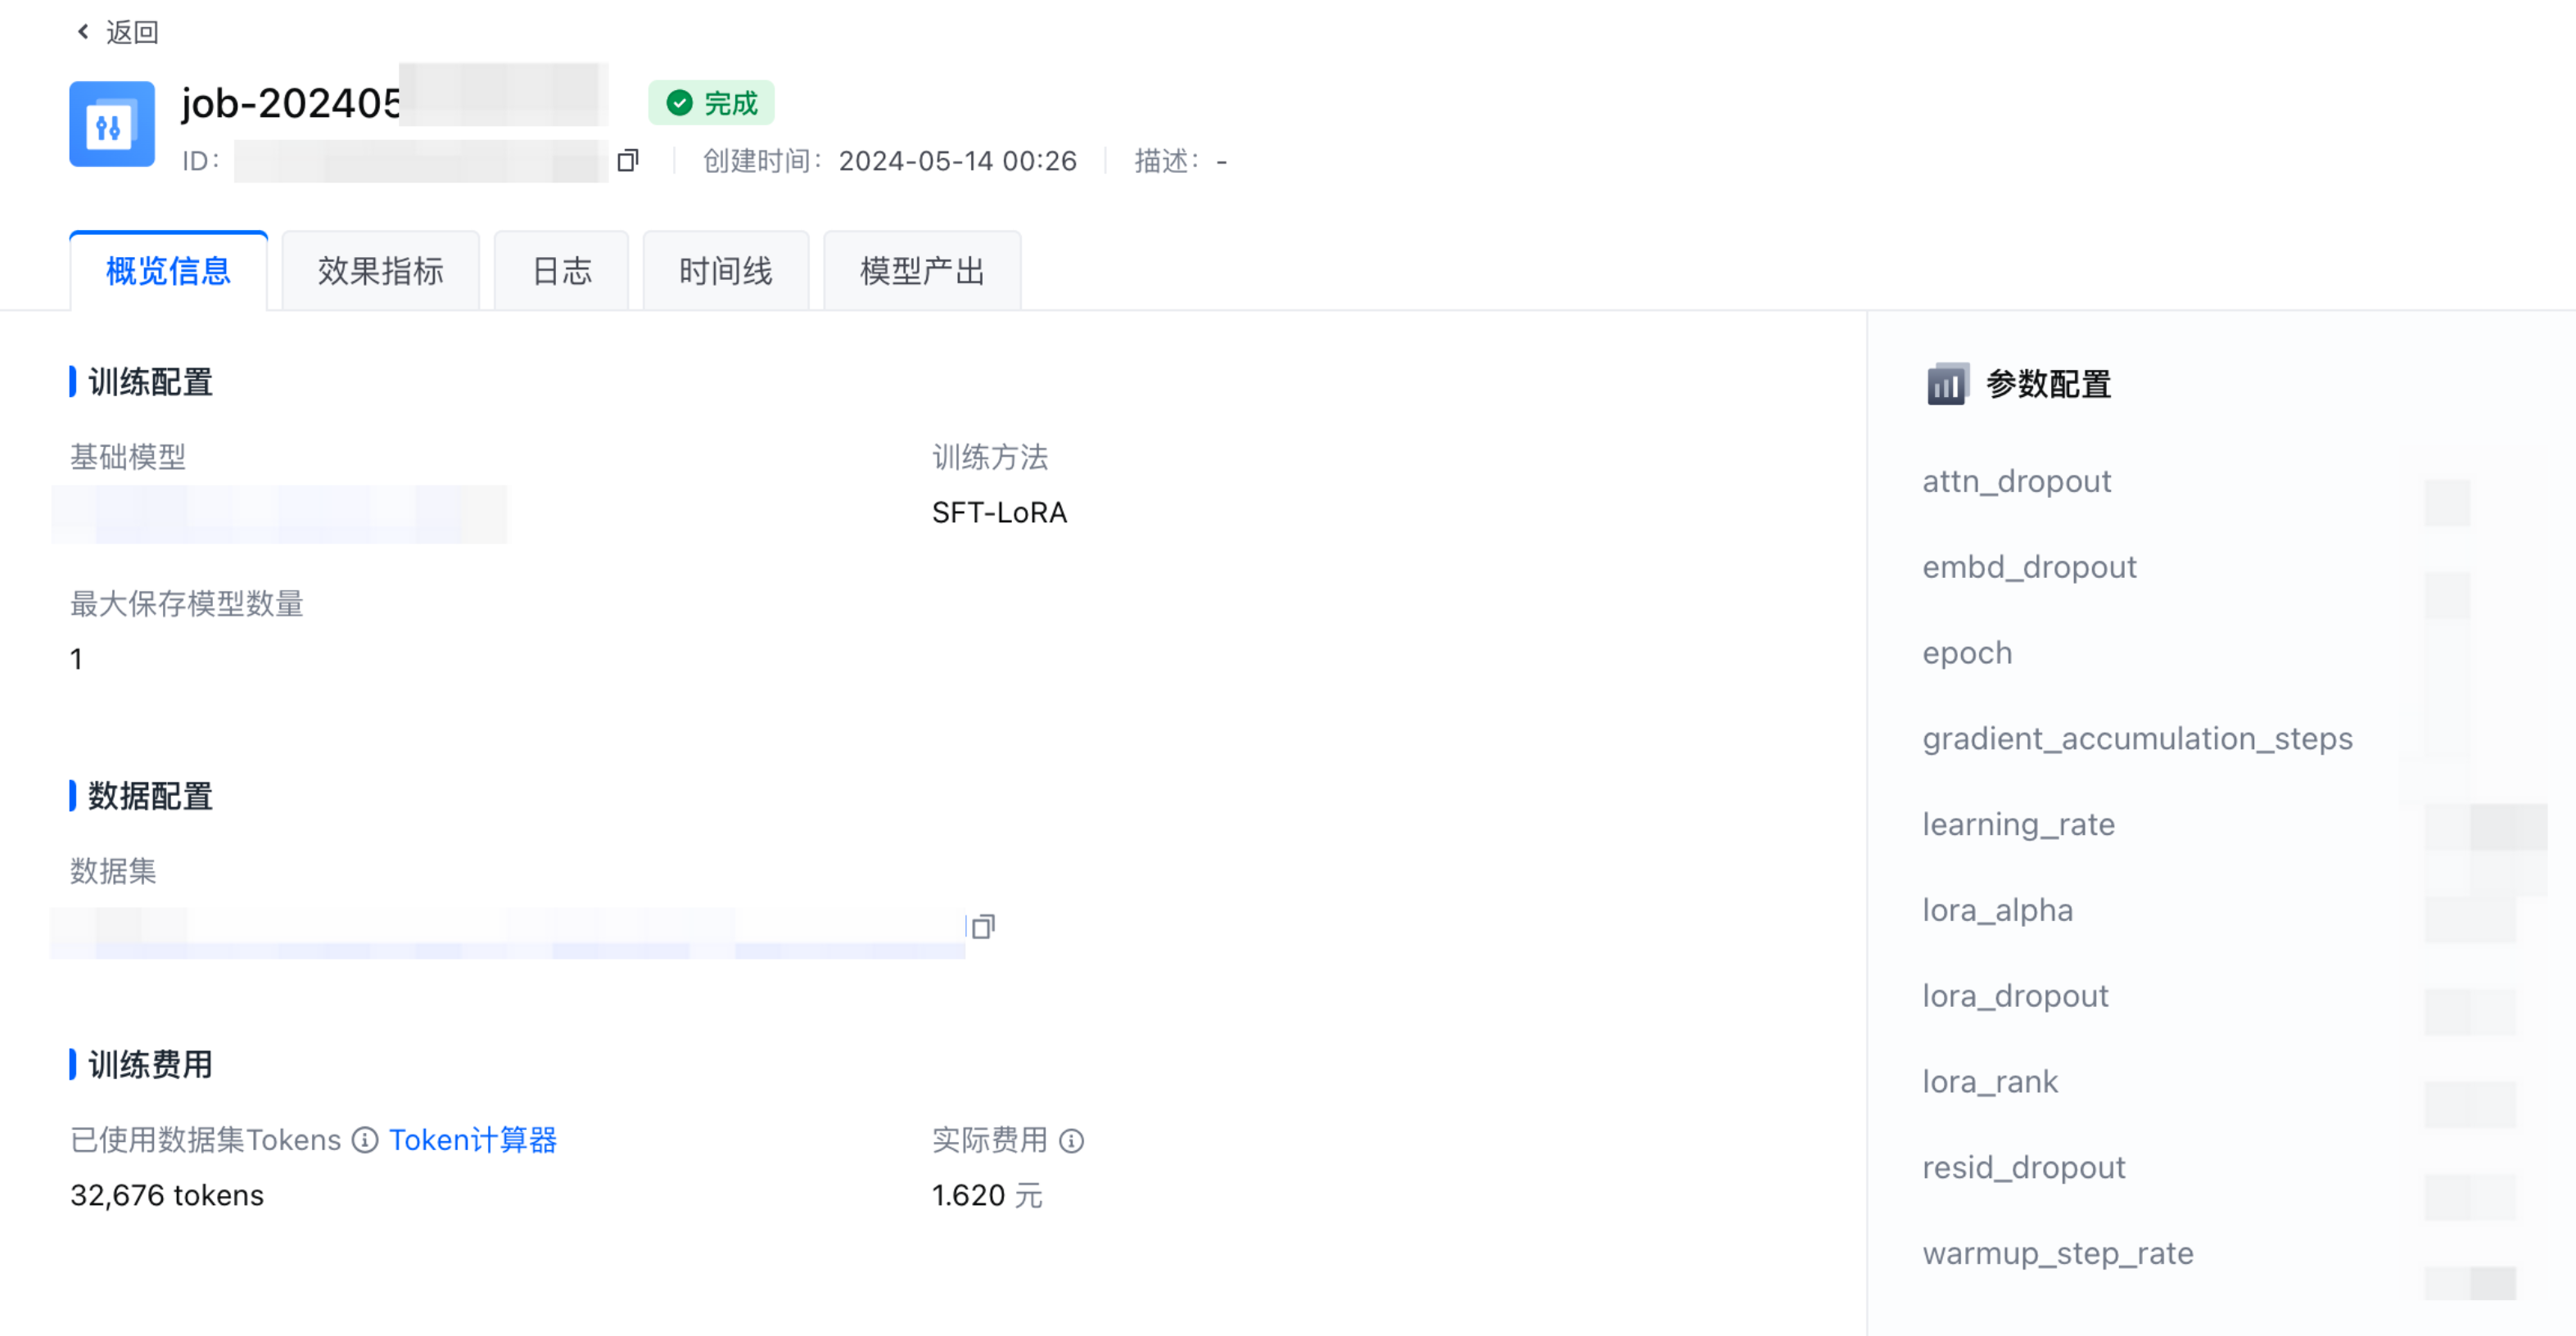Click the 参数配置 chart icon

click(1946, 384)
